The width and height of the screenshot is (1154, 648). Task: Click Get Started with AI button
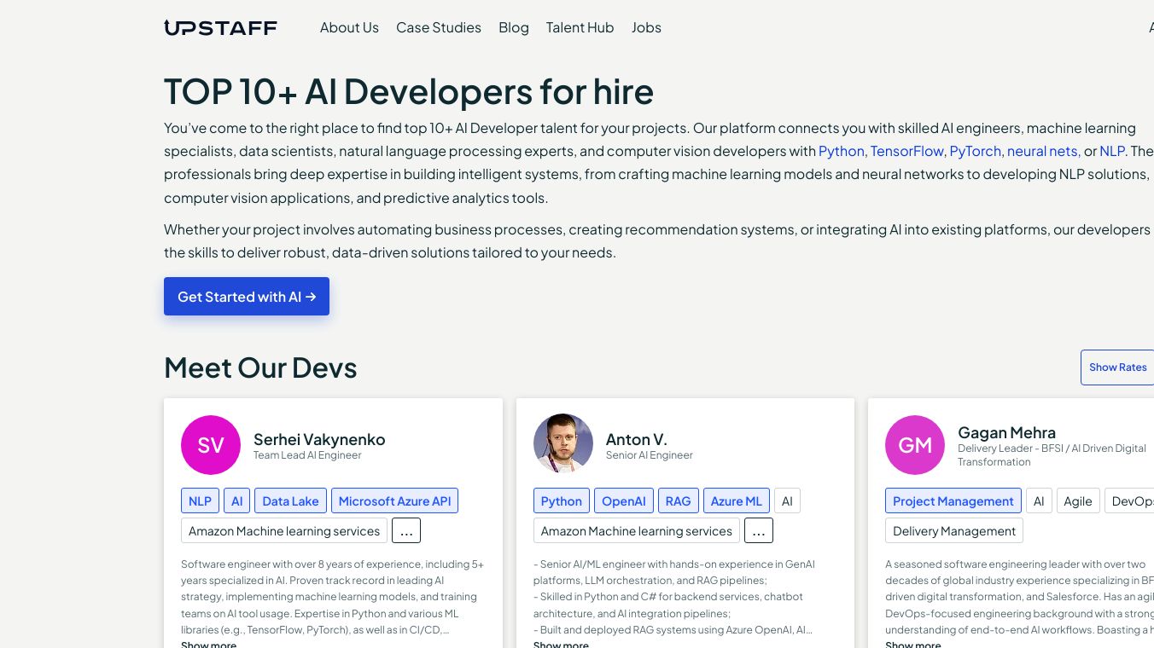pyautogui.click(x=247, y=297)
